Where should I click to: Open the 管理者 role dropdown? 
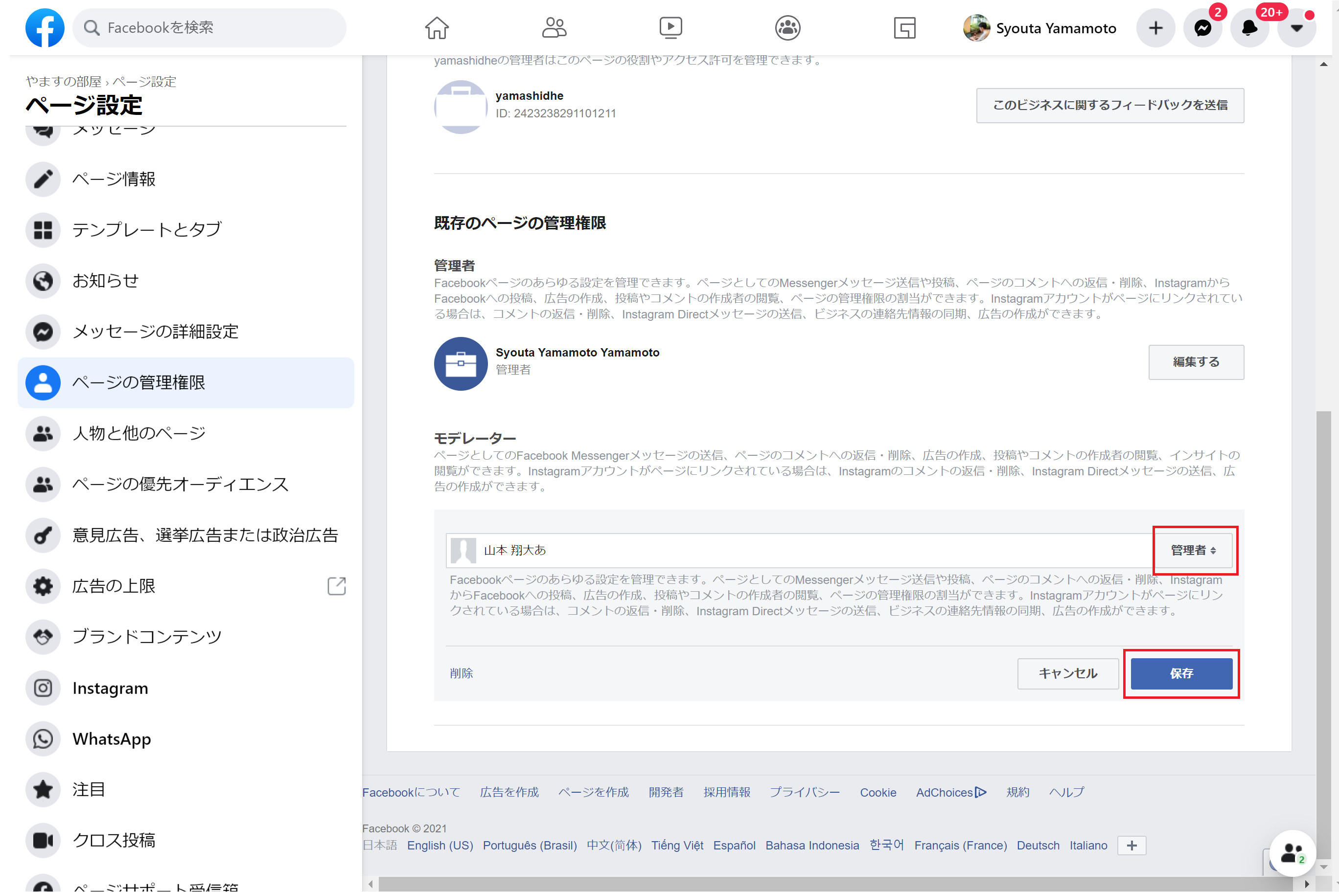point(1194,551)
